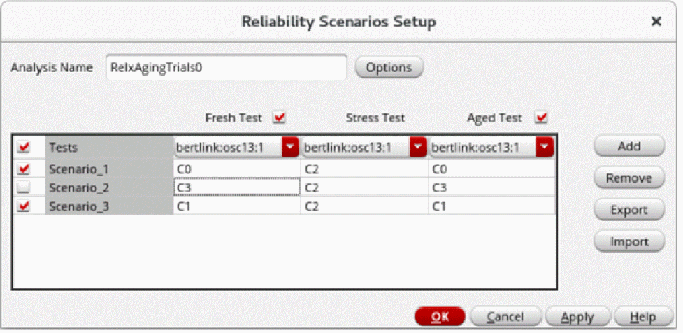The image size is (683, 333).
Task: Open the Stress Test bertlink:osc13:1 dropdown
Action: pyautogui.click(x=417, y=148)
